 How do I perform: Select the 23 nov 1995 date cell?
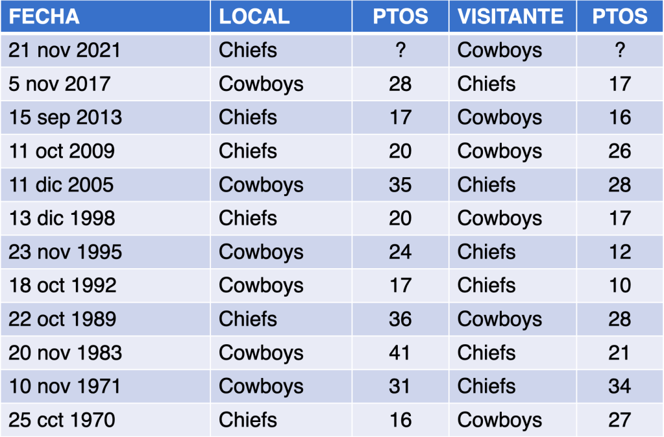click(65, 252)
